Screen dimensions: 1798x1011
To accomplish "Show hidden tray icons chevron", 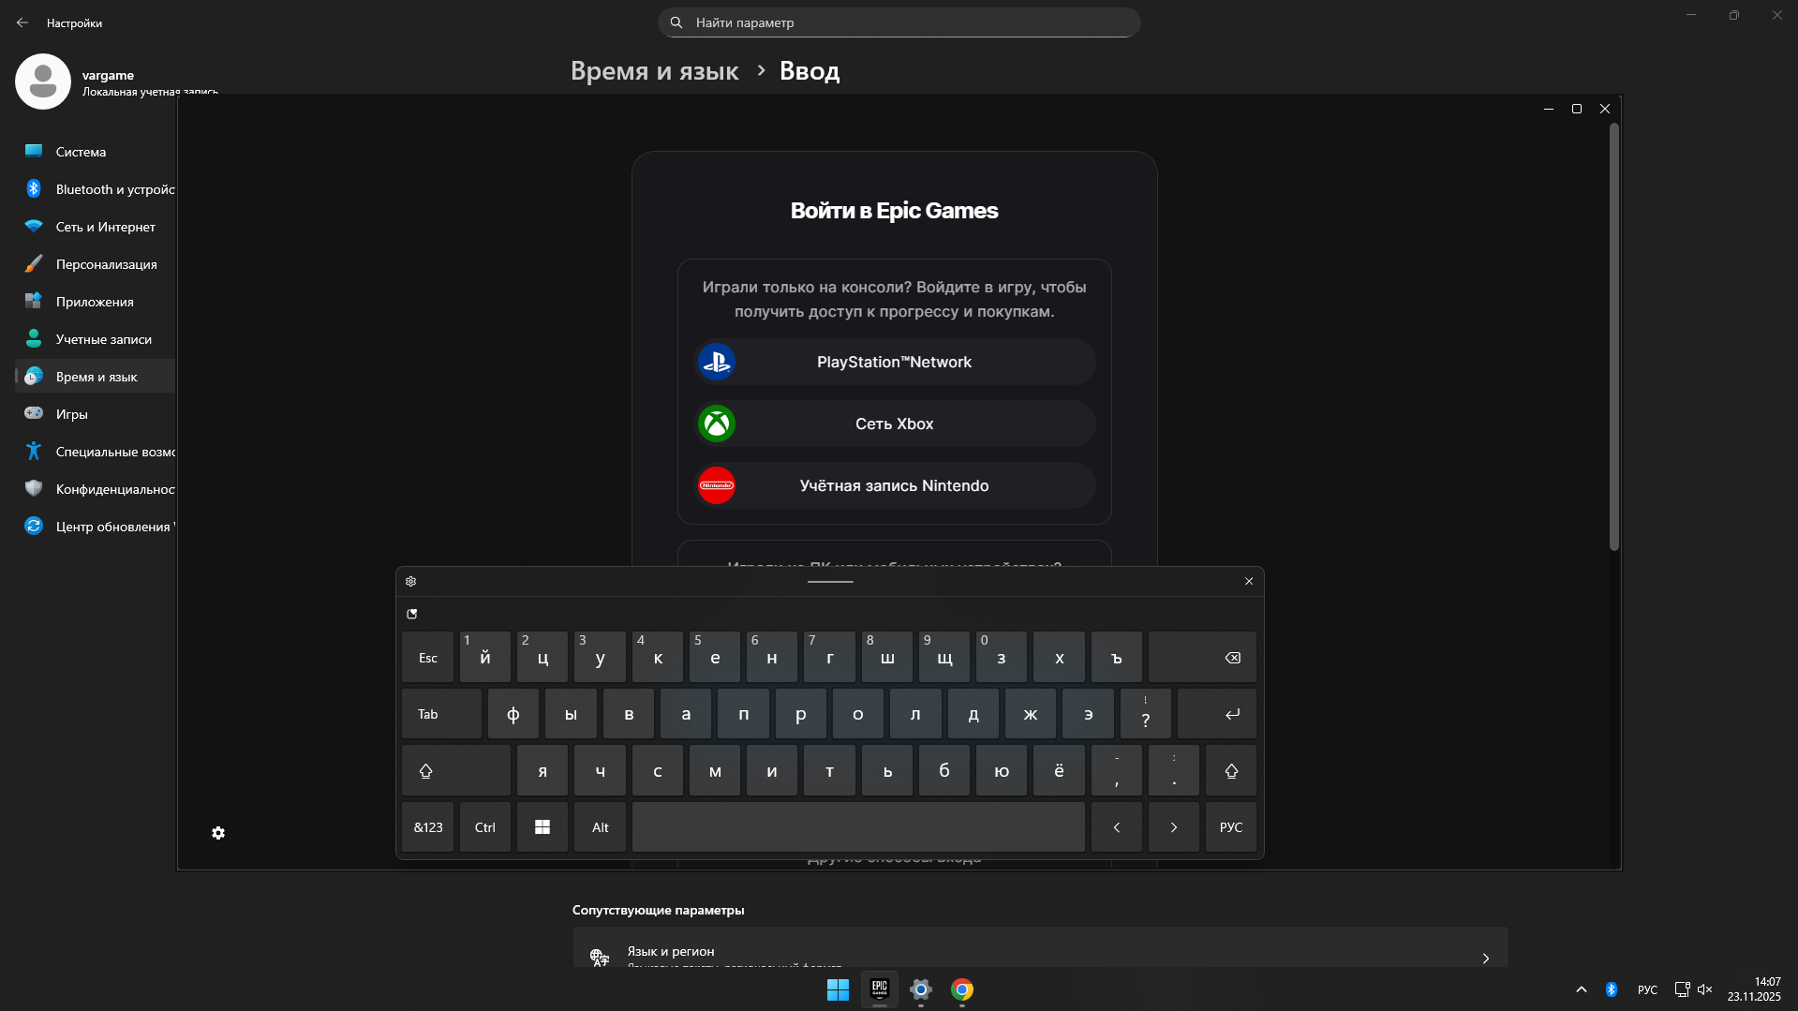I will point(1582,989).
